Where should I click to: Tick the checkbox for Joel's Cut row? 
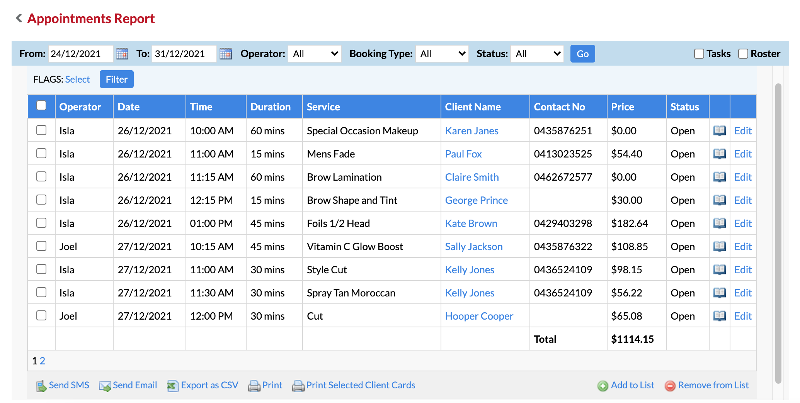pos(41,315)
